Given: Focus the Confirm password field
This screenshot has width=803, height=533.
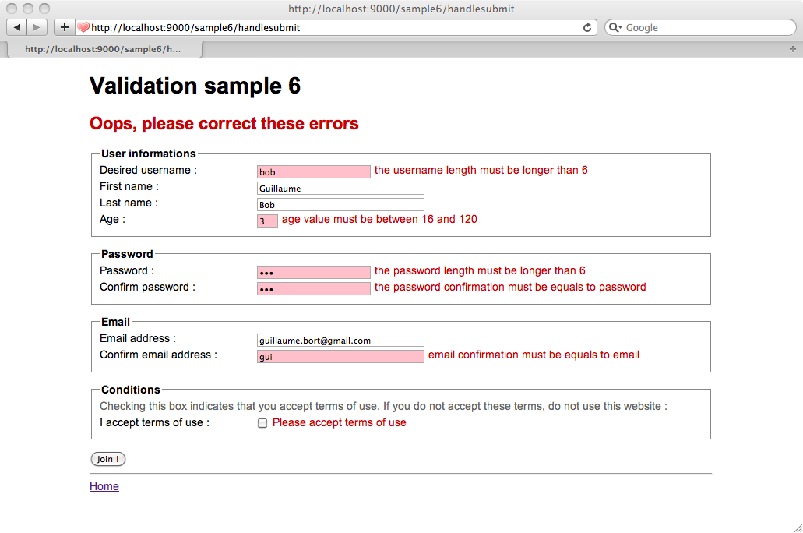Looking at the screenshot, I should [x=313, y=288].
